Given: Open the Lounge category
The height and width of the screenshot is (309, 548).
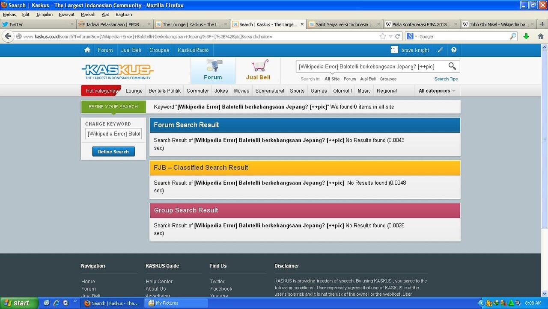Looking at the screenshot, I should [134, 91].
